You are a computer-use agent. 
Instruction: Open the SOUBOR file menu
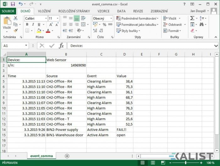pyautogui.click(x=8, y=11)
